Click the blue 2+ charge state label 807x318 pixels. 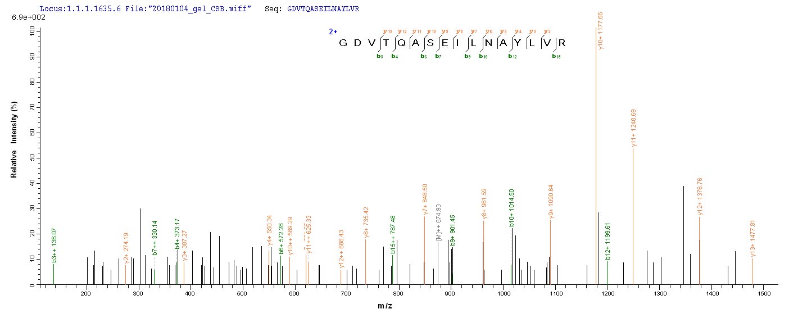pos(333,32)
